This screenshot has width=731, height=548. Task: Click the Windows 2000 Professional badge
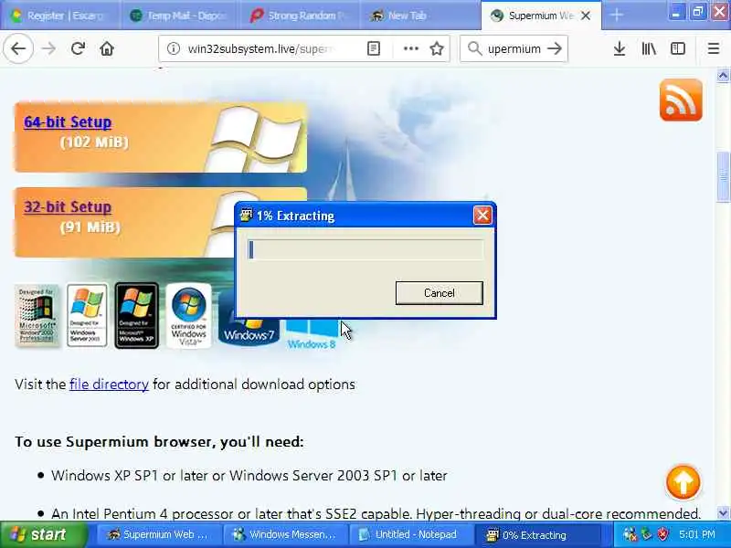pos(37,315)
